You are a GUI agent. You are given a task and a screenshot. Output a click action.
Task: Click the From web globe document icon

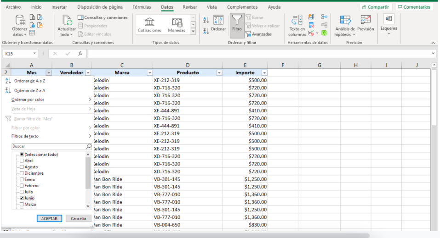(32, 25)
